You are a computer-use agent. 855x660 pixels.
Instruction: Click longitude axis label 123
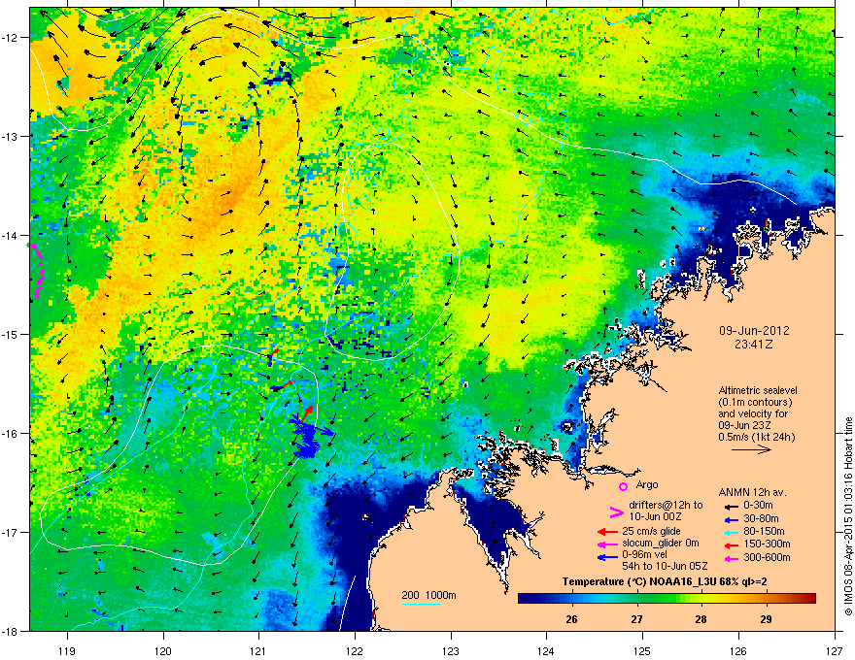tap(451, 650)
